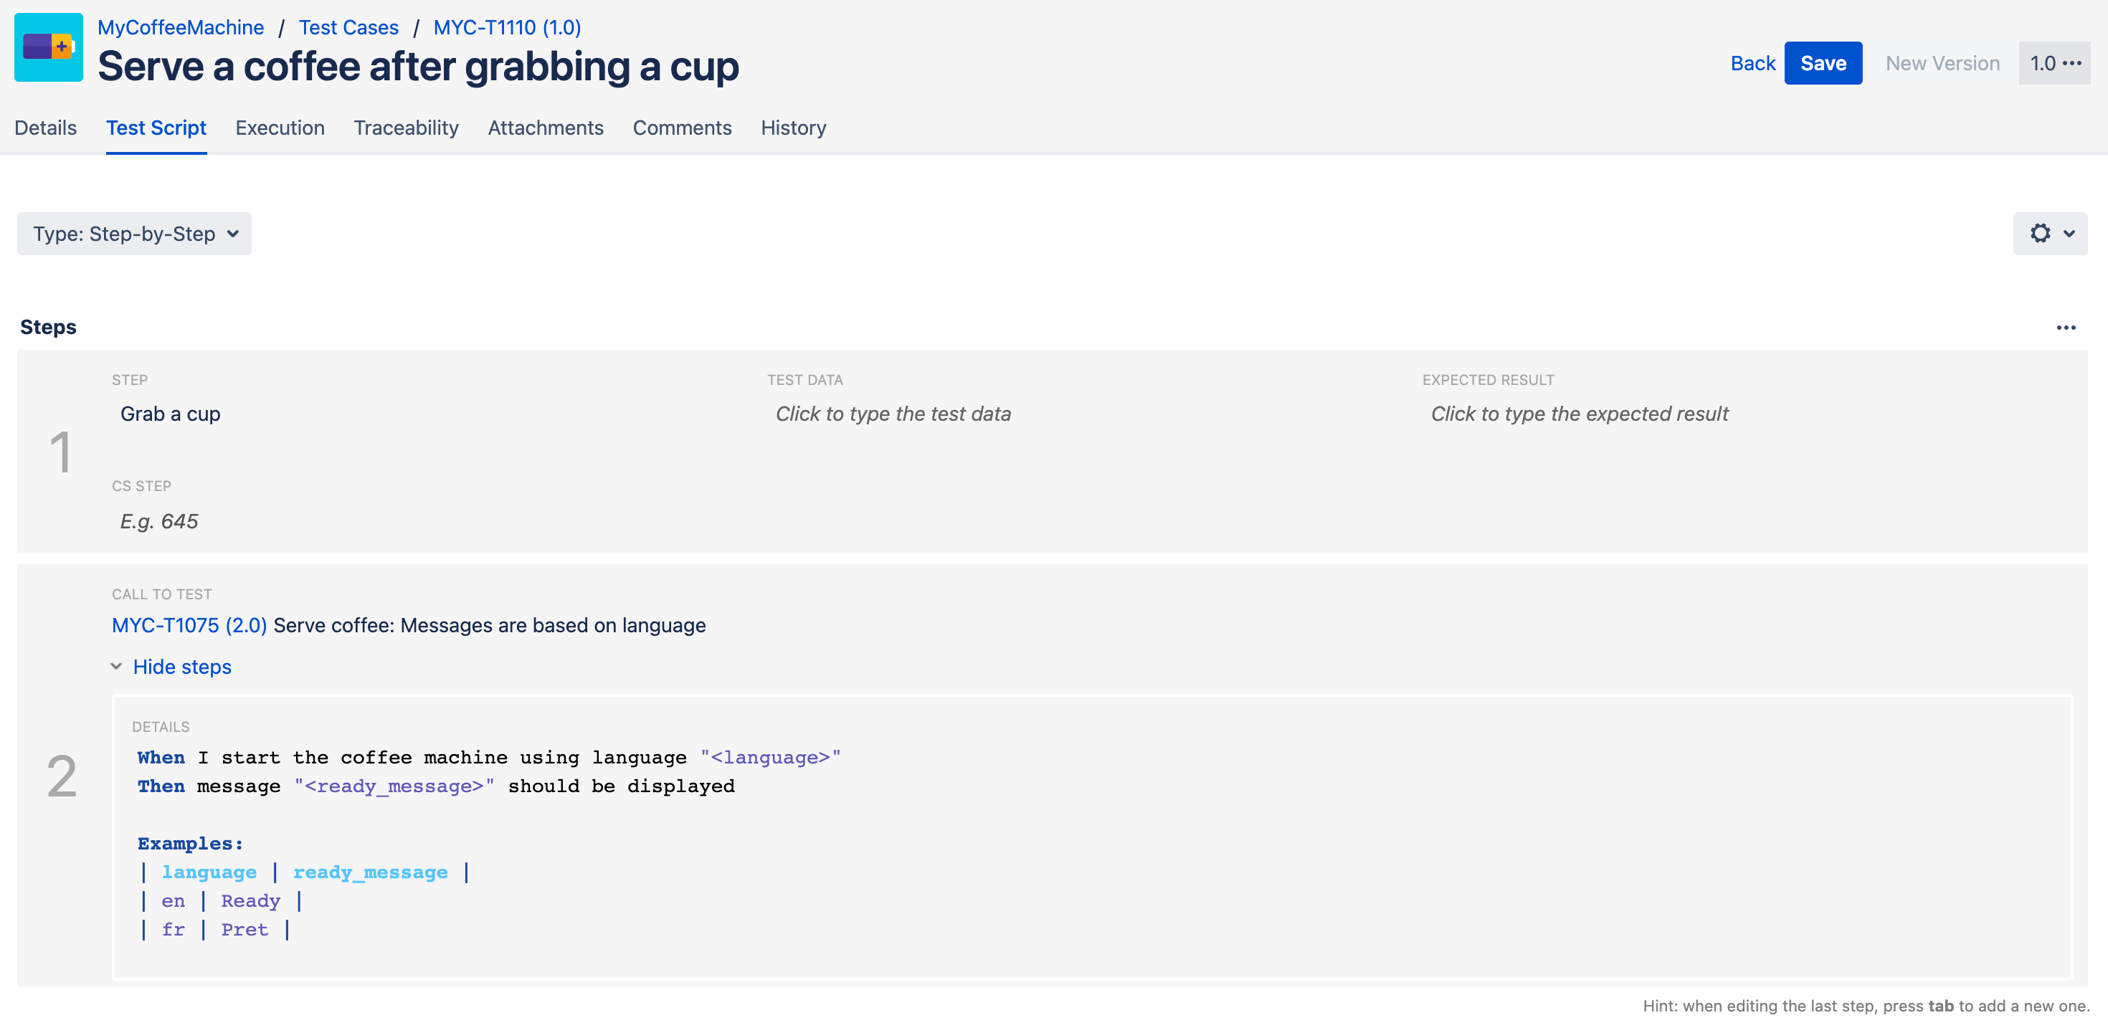Open the Execution tab

tap(280, 128)
